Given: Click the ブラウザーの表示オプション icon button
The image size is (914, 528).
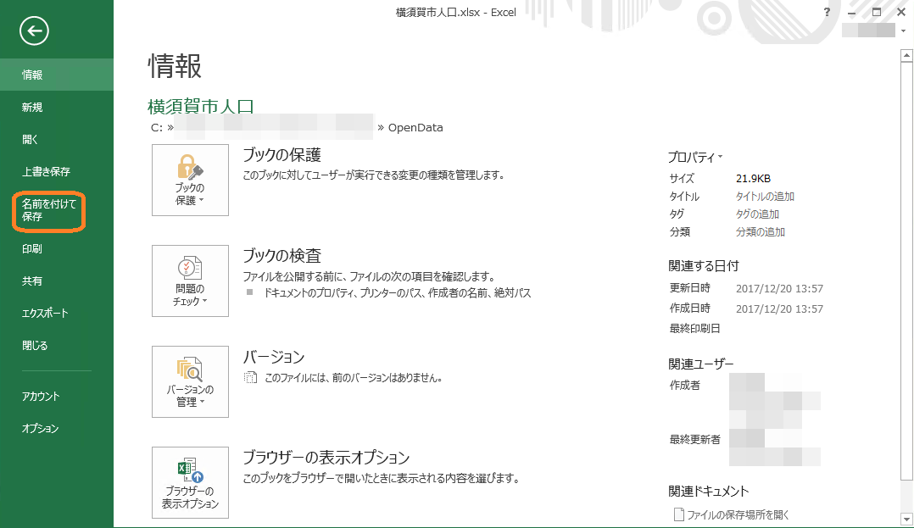Looking at the screenshot, I should pyautogui.click(x=190, y=482).
